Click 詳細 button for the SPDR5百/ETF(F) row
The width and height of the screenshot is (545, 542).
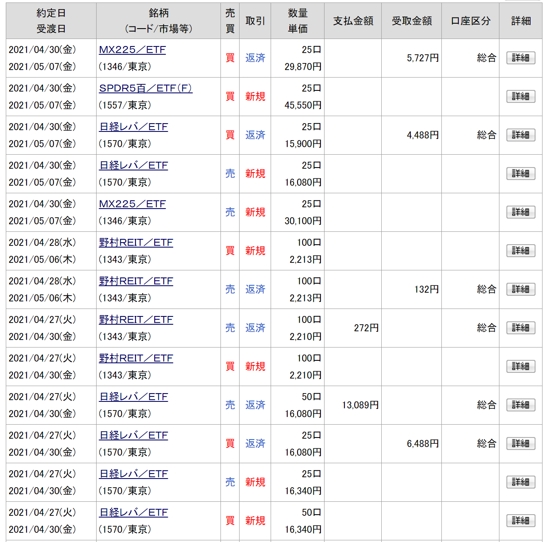(521, 97)
